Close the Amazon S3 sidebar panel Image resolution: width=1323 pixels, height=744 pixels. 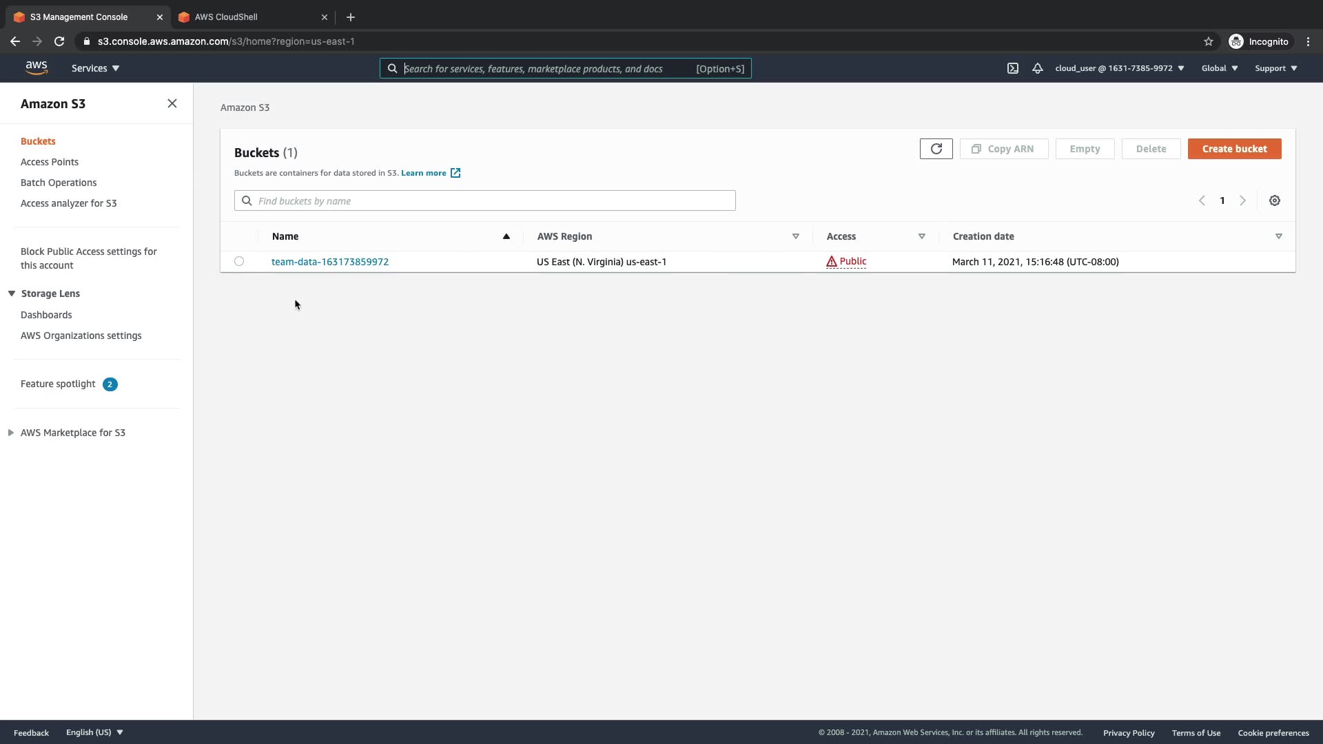[172, 103]
